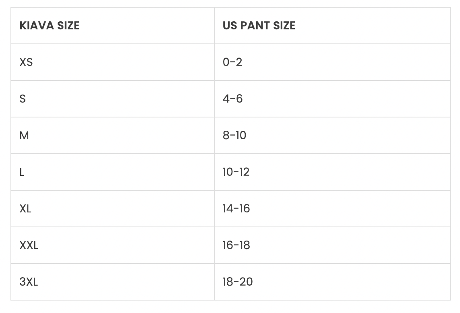Viewport: 460px width, 313px height.
Task: Click empty area right of US PANT SIZE
Action: 371,26
